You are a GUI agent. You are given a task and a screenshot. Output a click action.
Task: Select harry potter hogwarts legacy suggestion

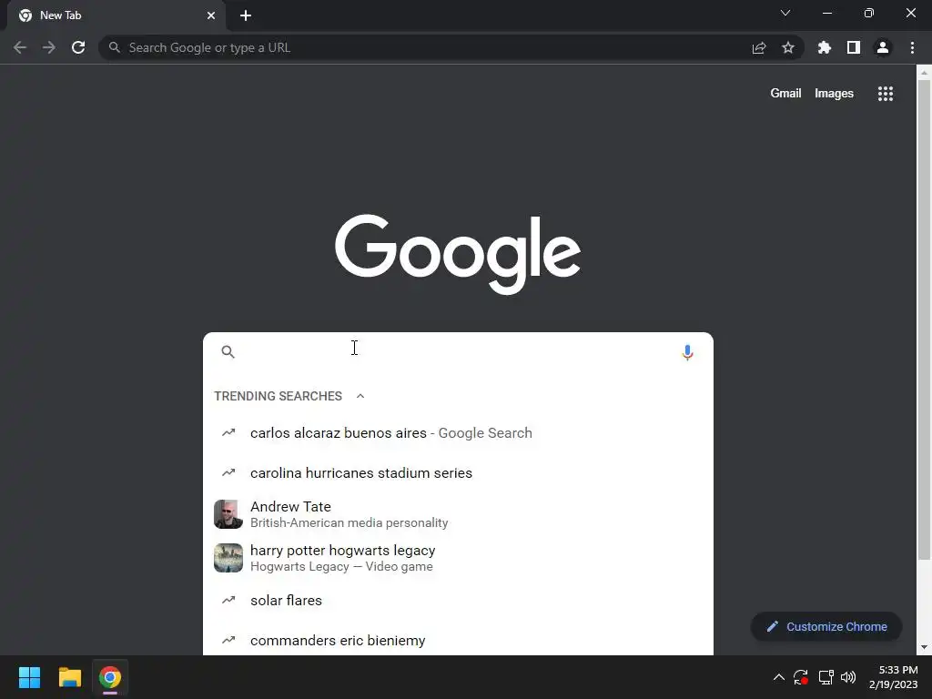point(458,558)
